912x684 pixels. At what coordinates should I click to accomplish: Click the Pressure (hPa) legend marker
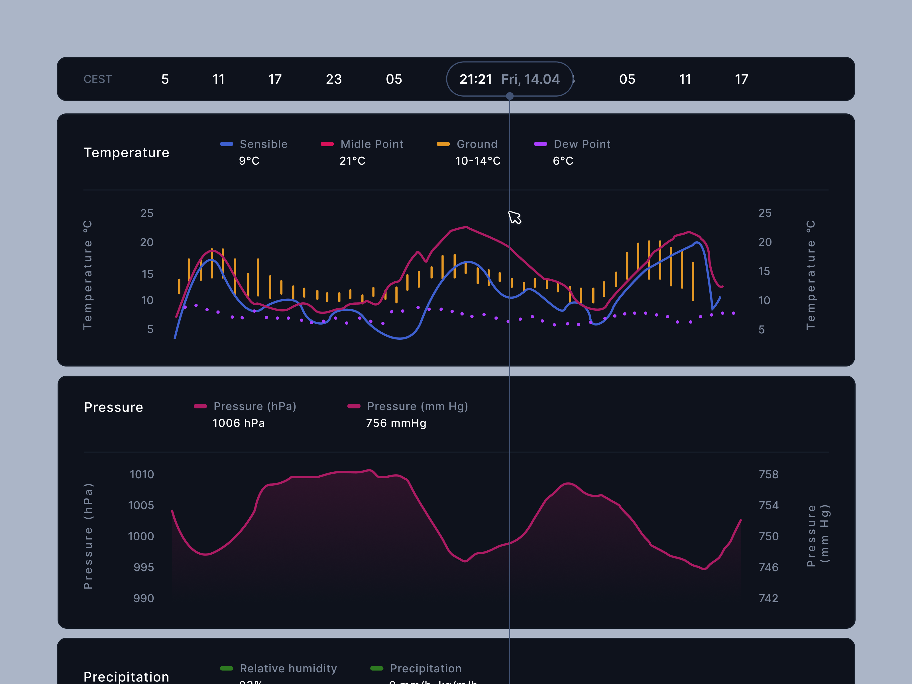(x=201, y=406)
